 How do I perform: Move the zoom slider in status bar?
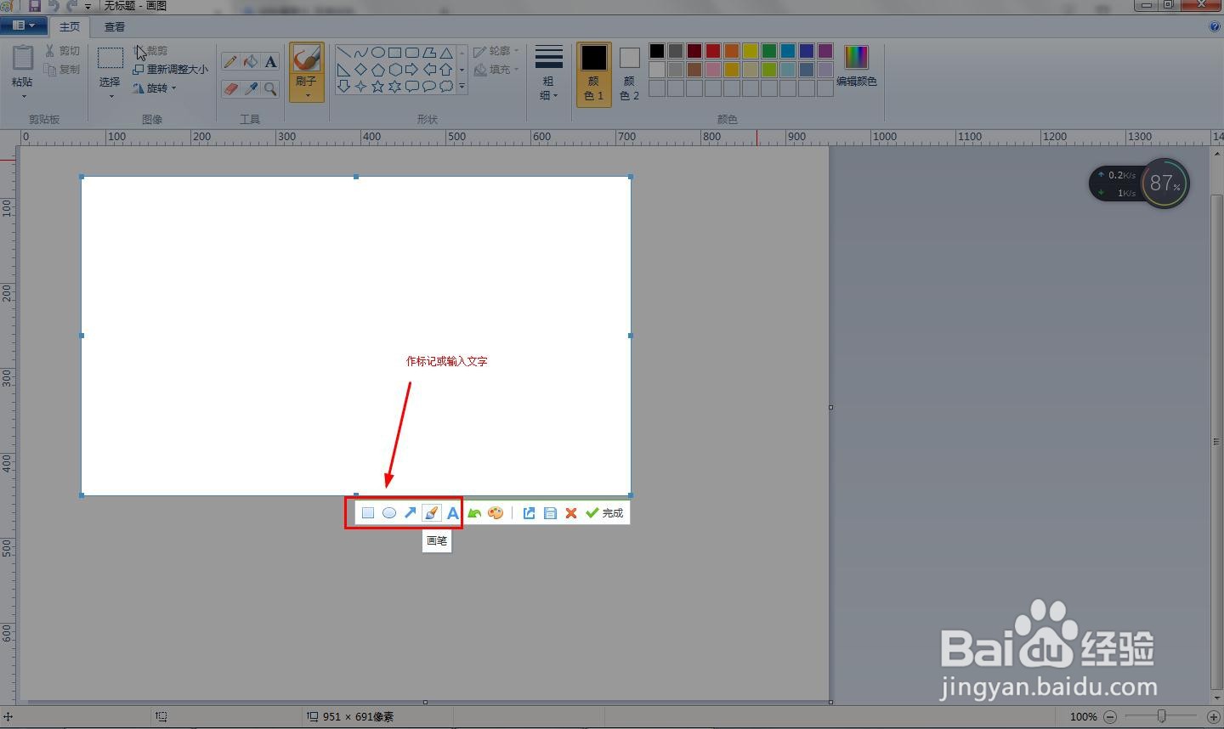click(1161, 716)
